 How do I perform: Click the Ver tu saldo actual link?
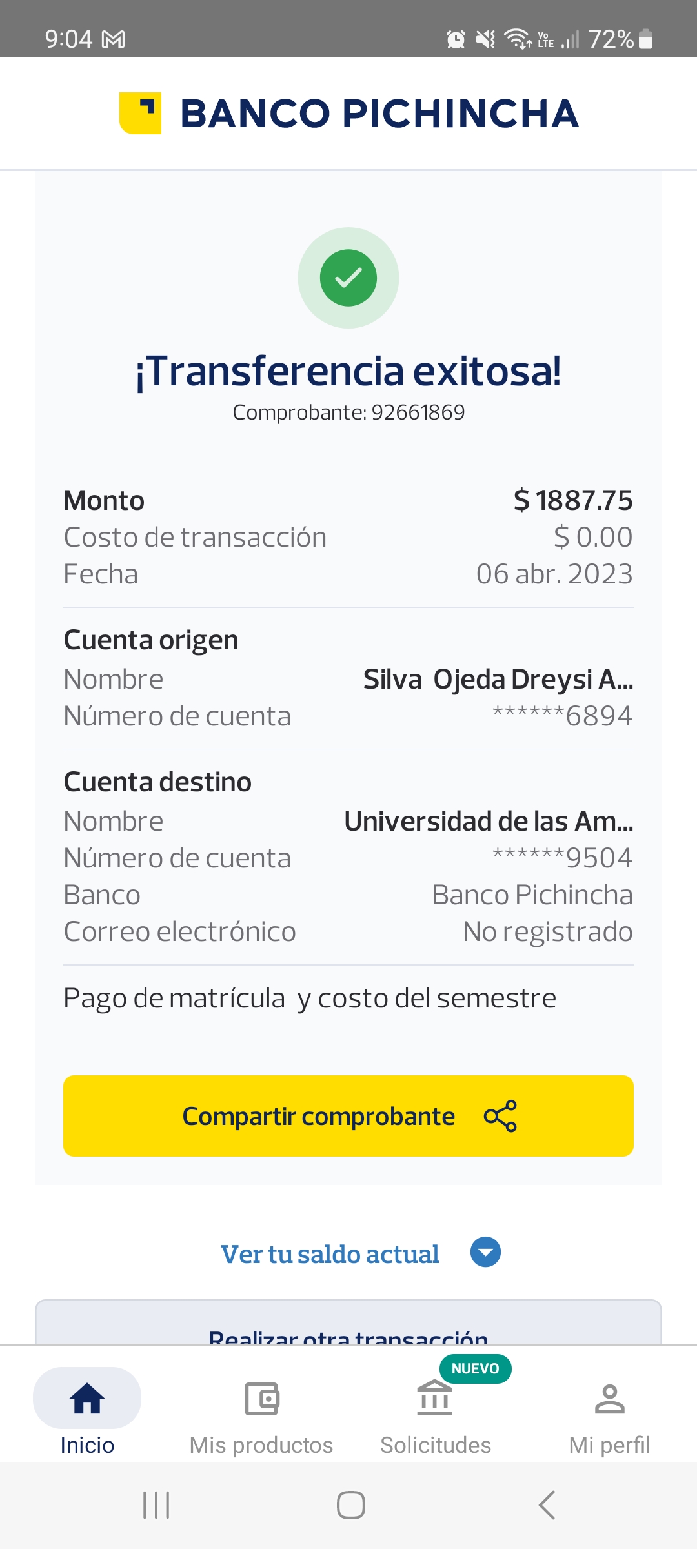[330, 1254]
